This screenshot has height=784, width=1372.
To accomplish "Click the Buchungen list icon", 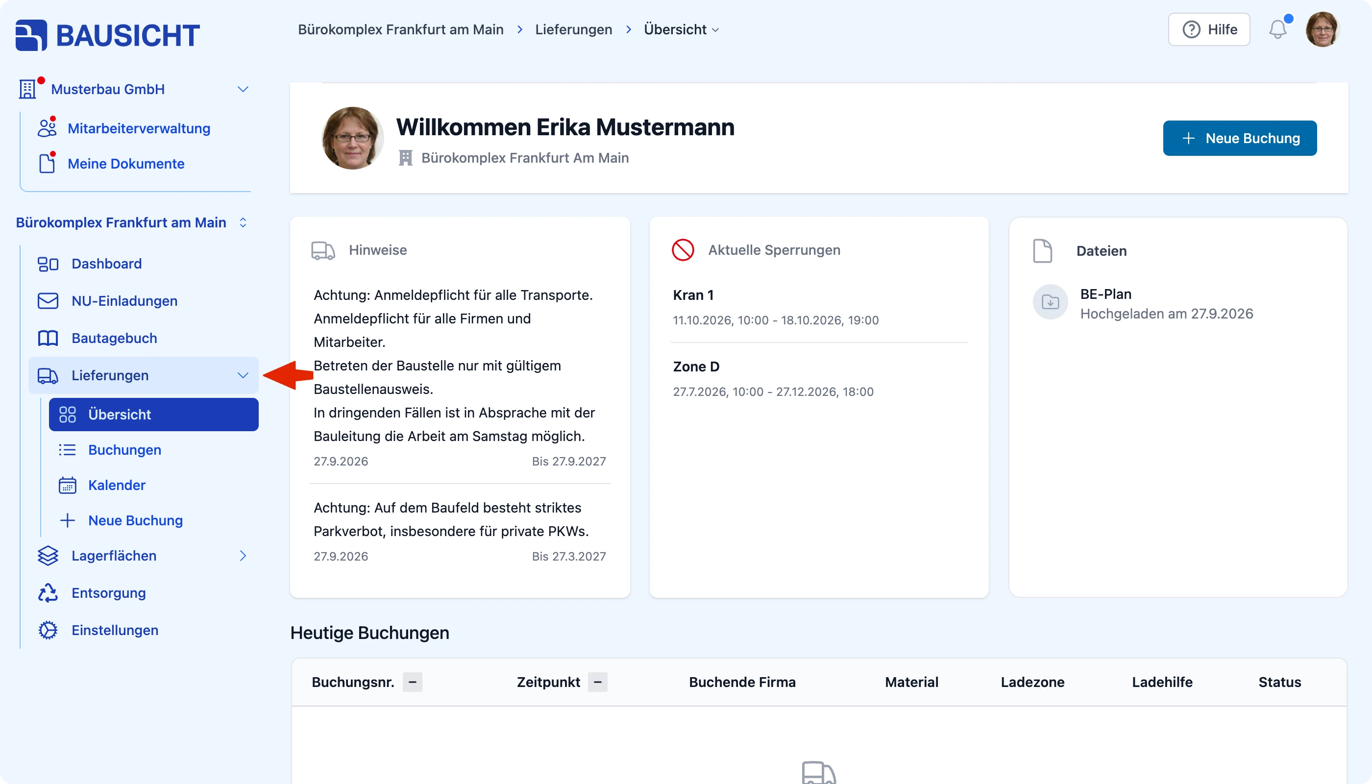I will [x=67, y=450].
